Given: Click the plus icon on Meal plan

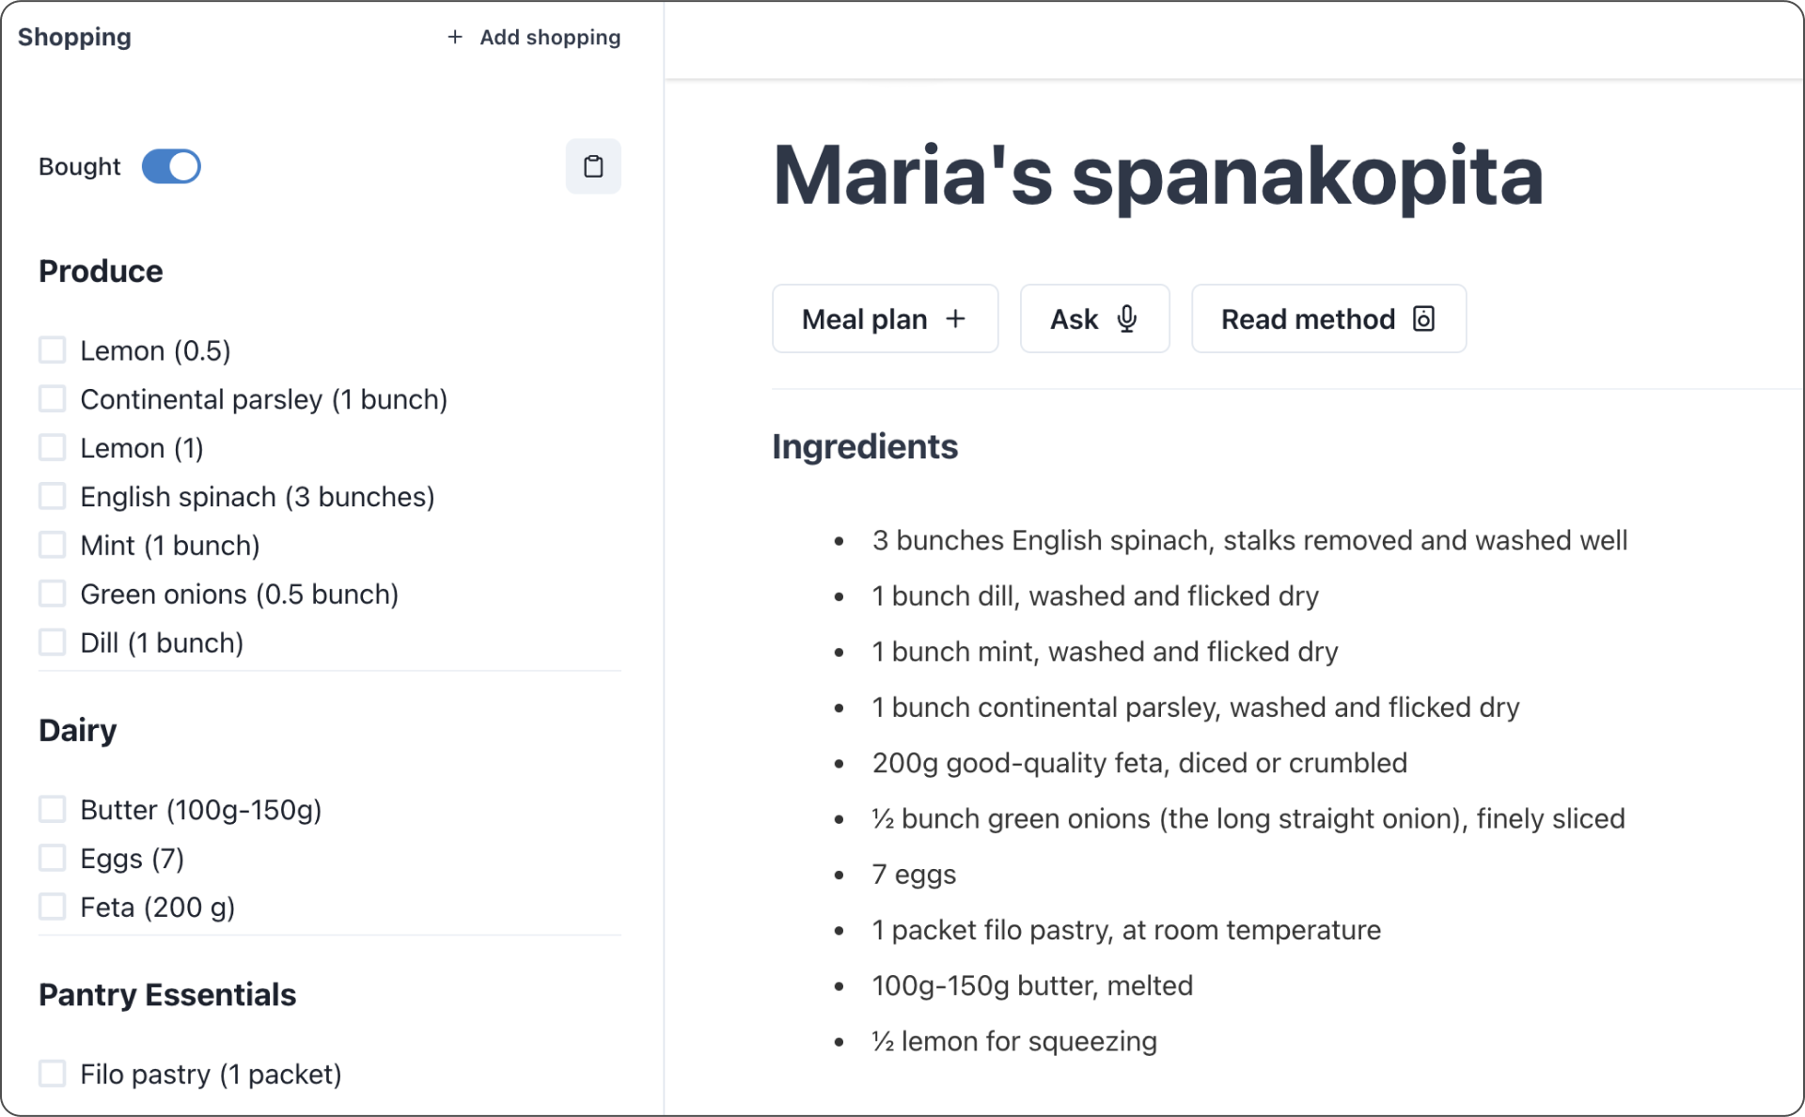Looking at the screenshot, I should (955, 319).
